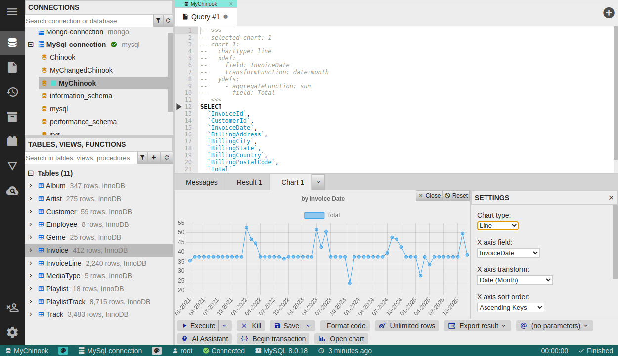This screenshot has height=356, width=618.
Task: Focus the Search connection or database field
Action: point(89,21)
